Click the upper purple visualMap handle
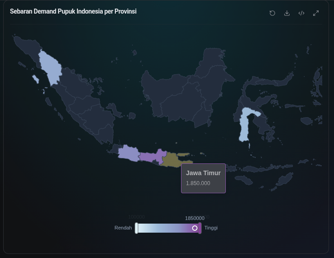Screen dimensions: 334x258 coord(200,228)
